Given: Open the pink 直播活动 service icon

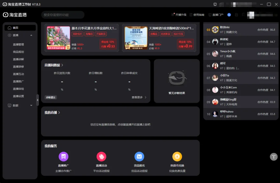Looking at the screenshot, I should pyautogui.click(x=101, y=157).
